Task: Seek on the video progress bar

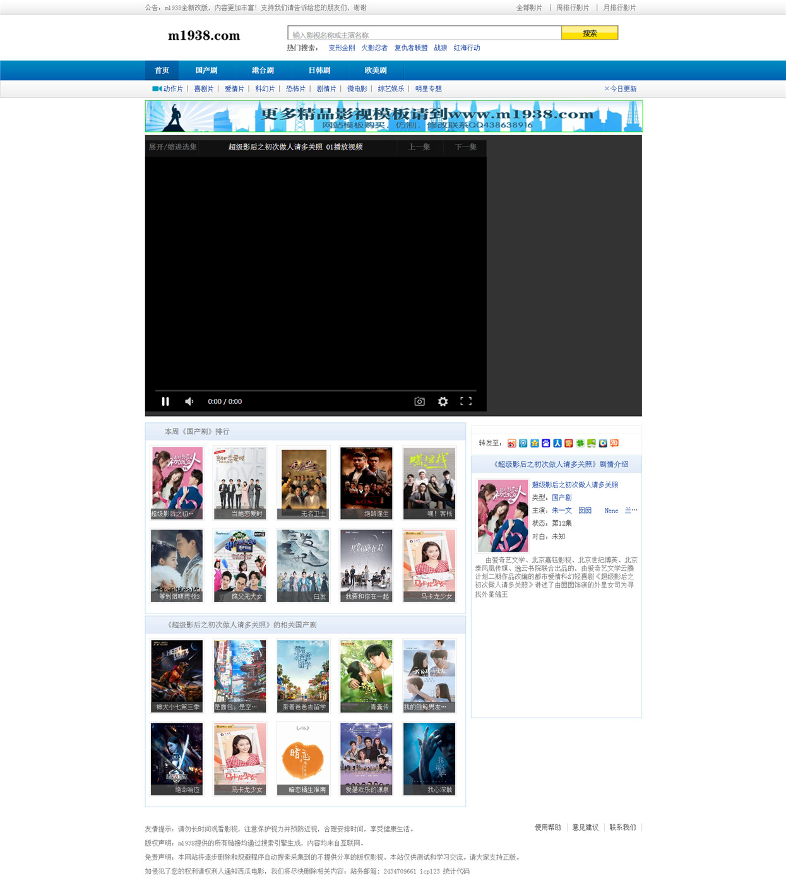Action: (316, 391)
